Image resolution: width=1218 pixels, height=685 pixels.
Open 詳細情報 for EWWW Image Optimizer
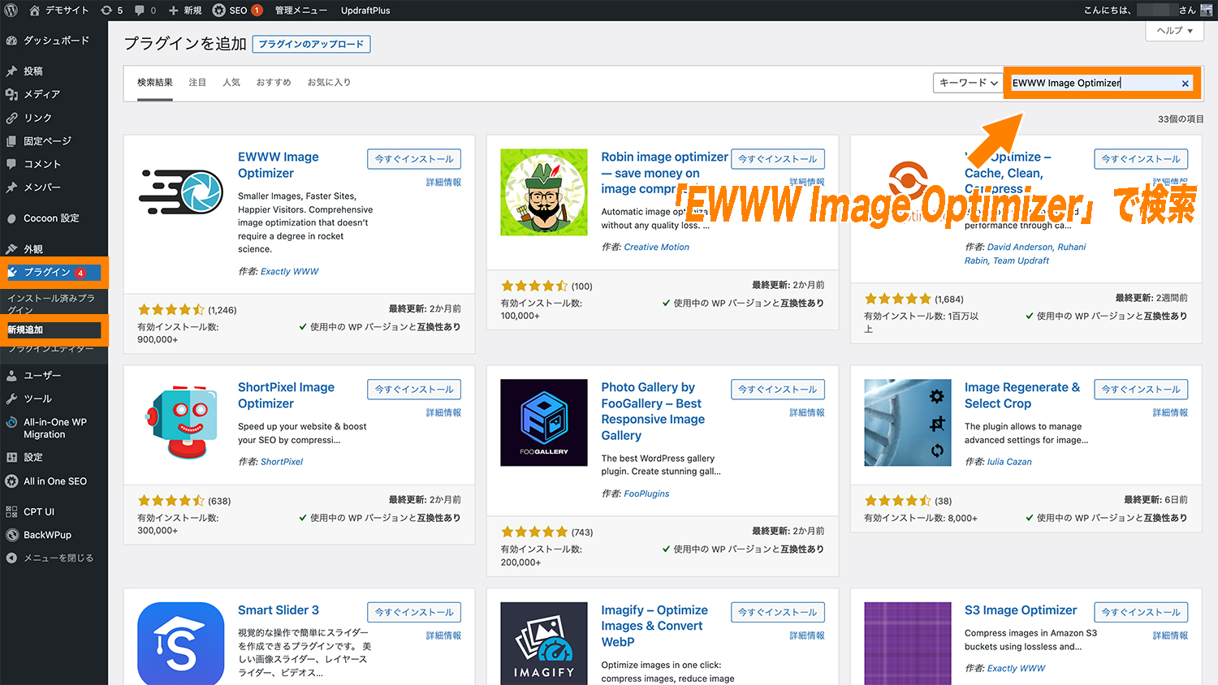tap(443, 183)
